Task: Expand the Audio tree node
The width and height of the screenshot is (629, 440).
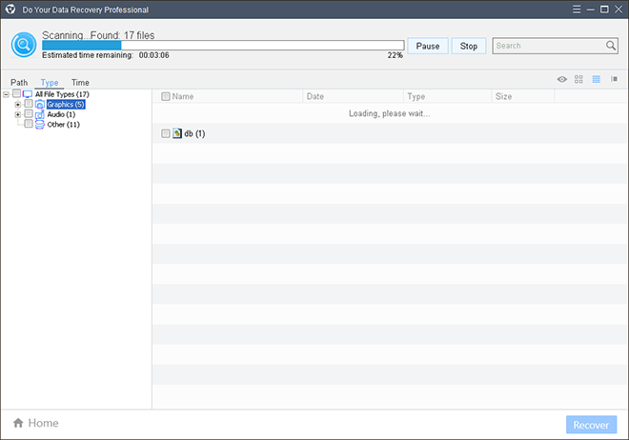Action: [18, 114]
